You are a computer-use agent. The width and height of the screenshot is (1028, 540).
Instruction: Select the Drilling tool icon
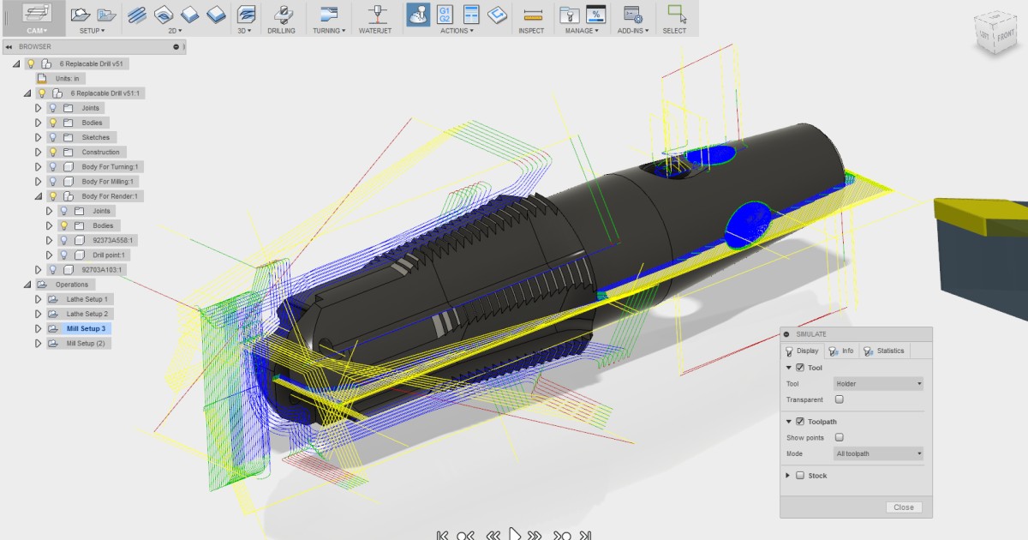(x=283, y=13)
